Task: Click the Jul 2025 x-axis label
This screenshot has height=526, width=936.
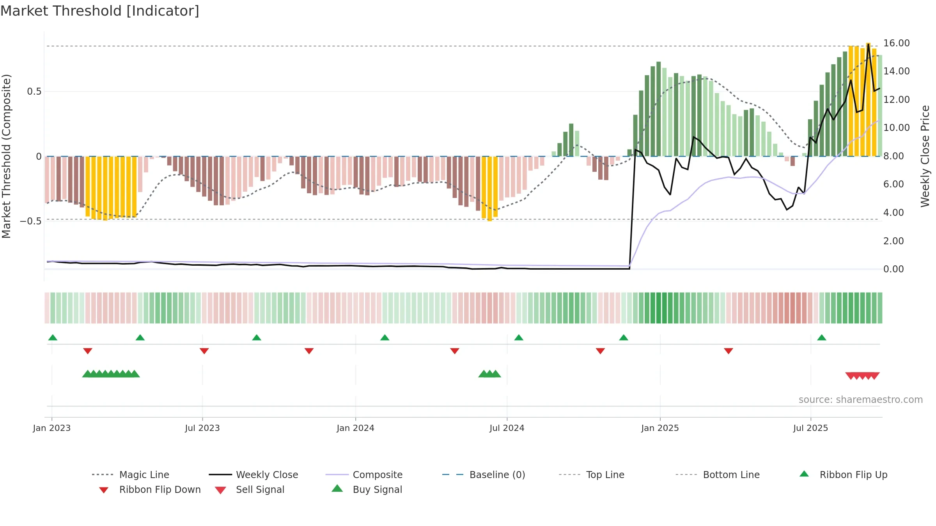Action: click(x=811, y=428)
